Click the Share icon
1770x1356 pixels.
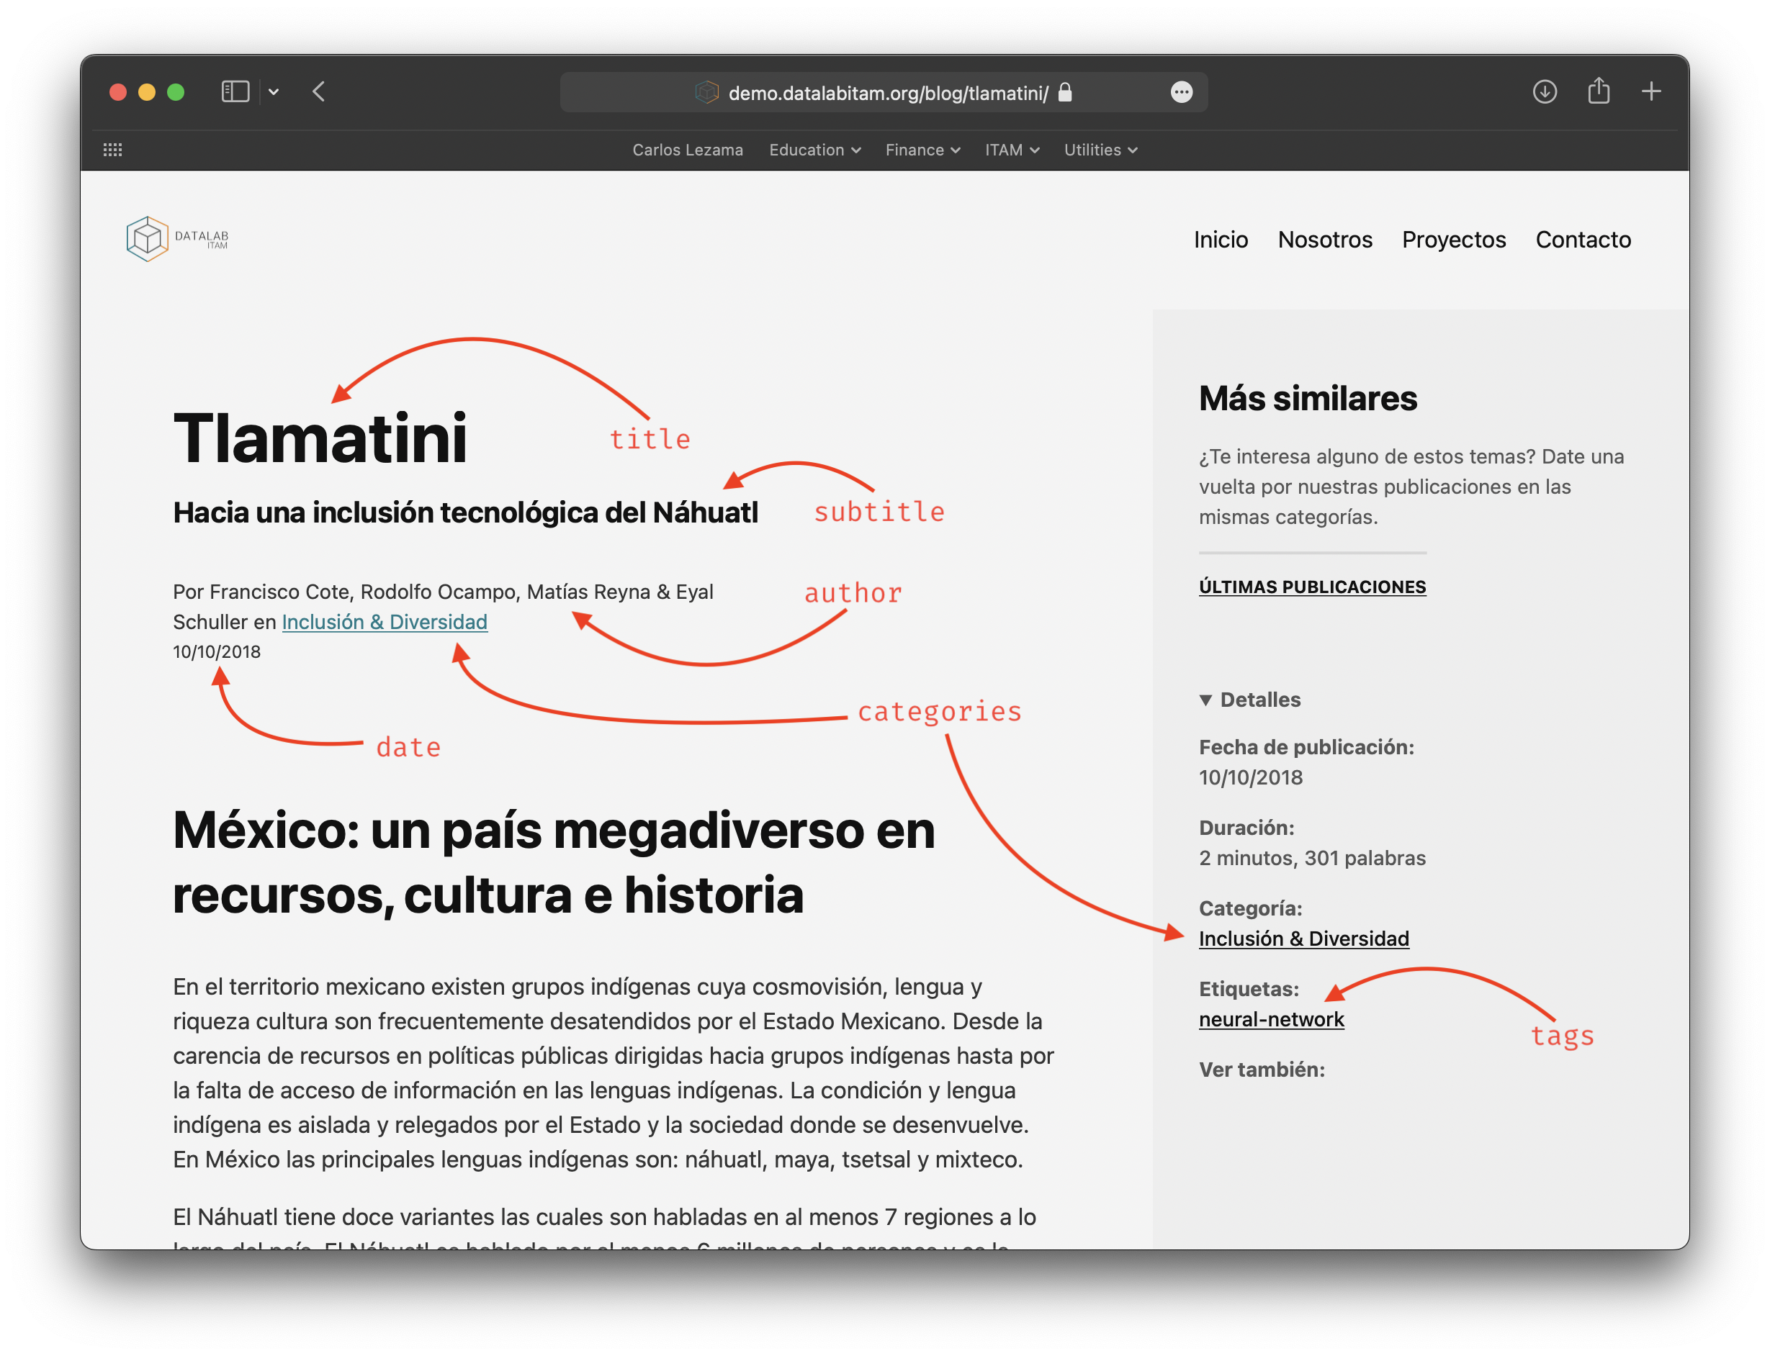[x=1598, y=91]
